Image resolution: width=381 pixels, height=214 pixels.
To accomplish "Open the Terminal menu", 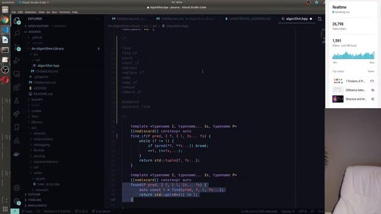I will (x=64, y=12).
